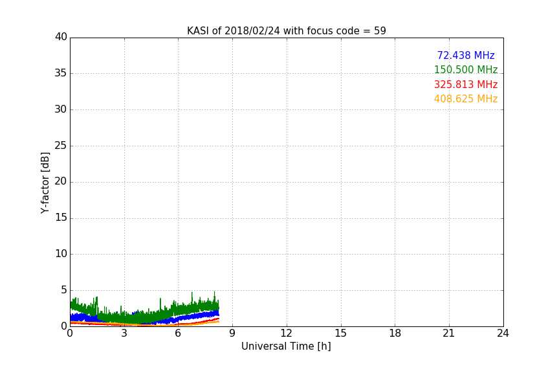Click the y-axis tick label '30'
This screenshot has height=373, width=559.
tap(61, 109)
